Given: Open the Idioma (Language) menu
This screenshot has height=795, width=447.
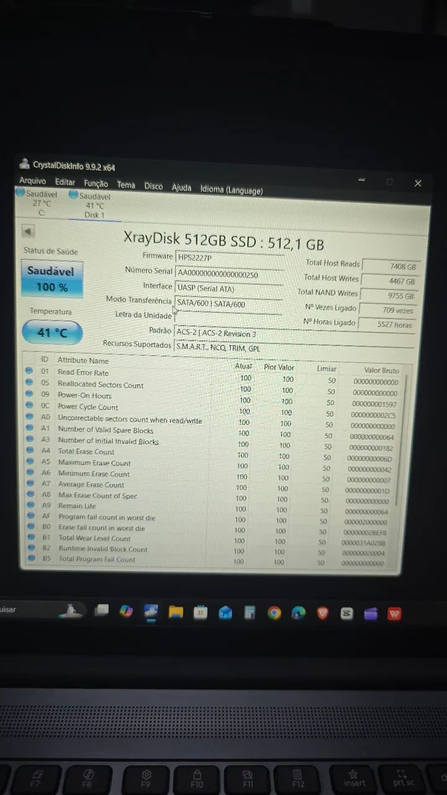Looking at the screenshot, I should [231, 190].
